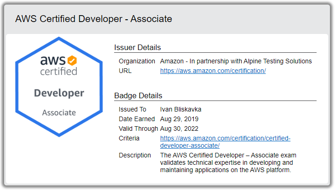Open the certified-developer-associate criteria link

(225, 142)
